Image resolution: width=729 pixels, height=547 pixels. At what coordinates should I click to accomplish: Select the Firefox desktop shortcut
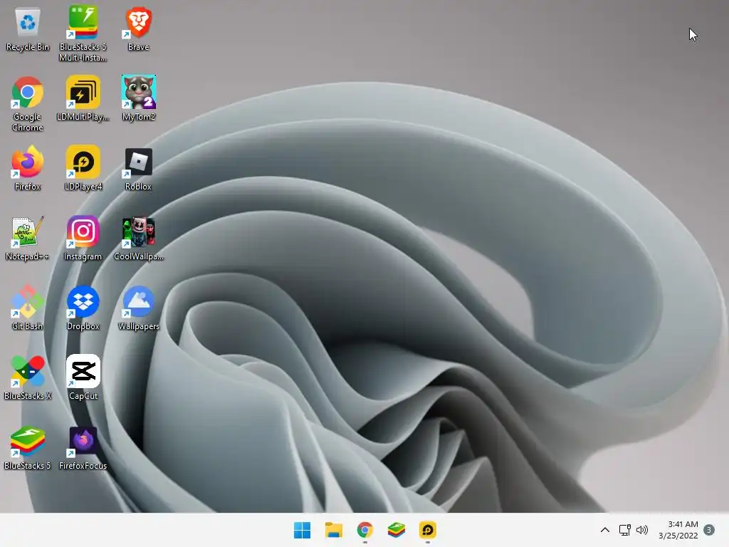click(28, 168)
